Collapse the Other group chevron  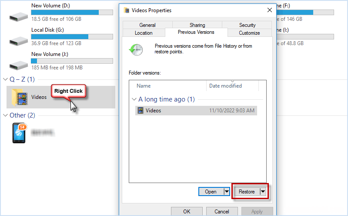point(6,115)
